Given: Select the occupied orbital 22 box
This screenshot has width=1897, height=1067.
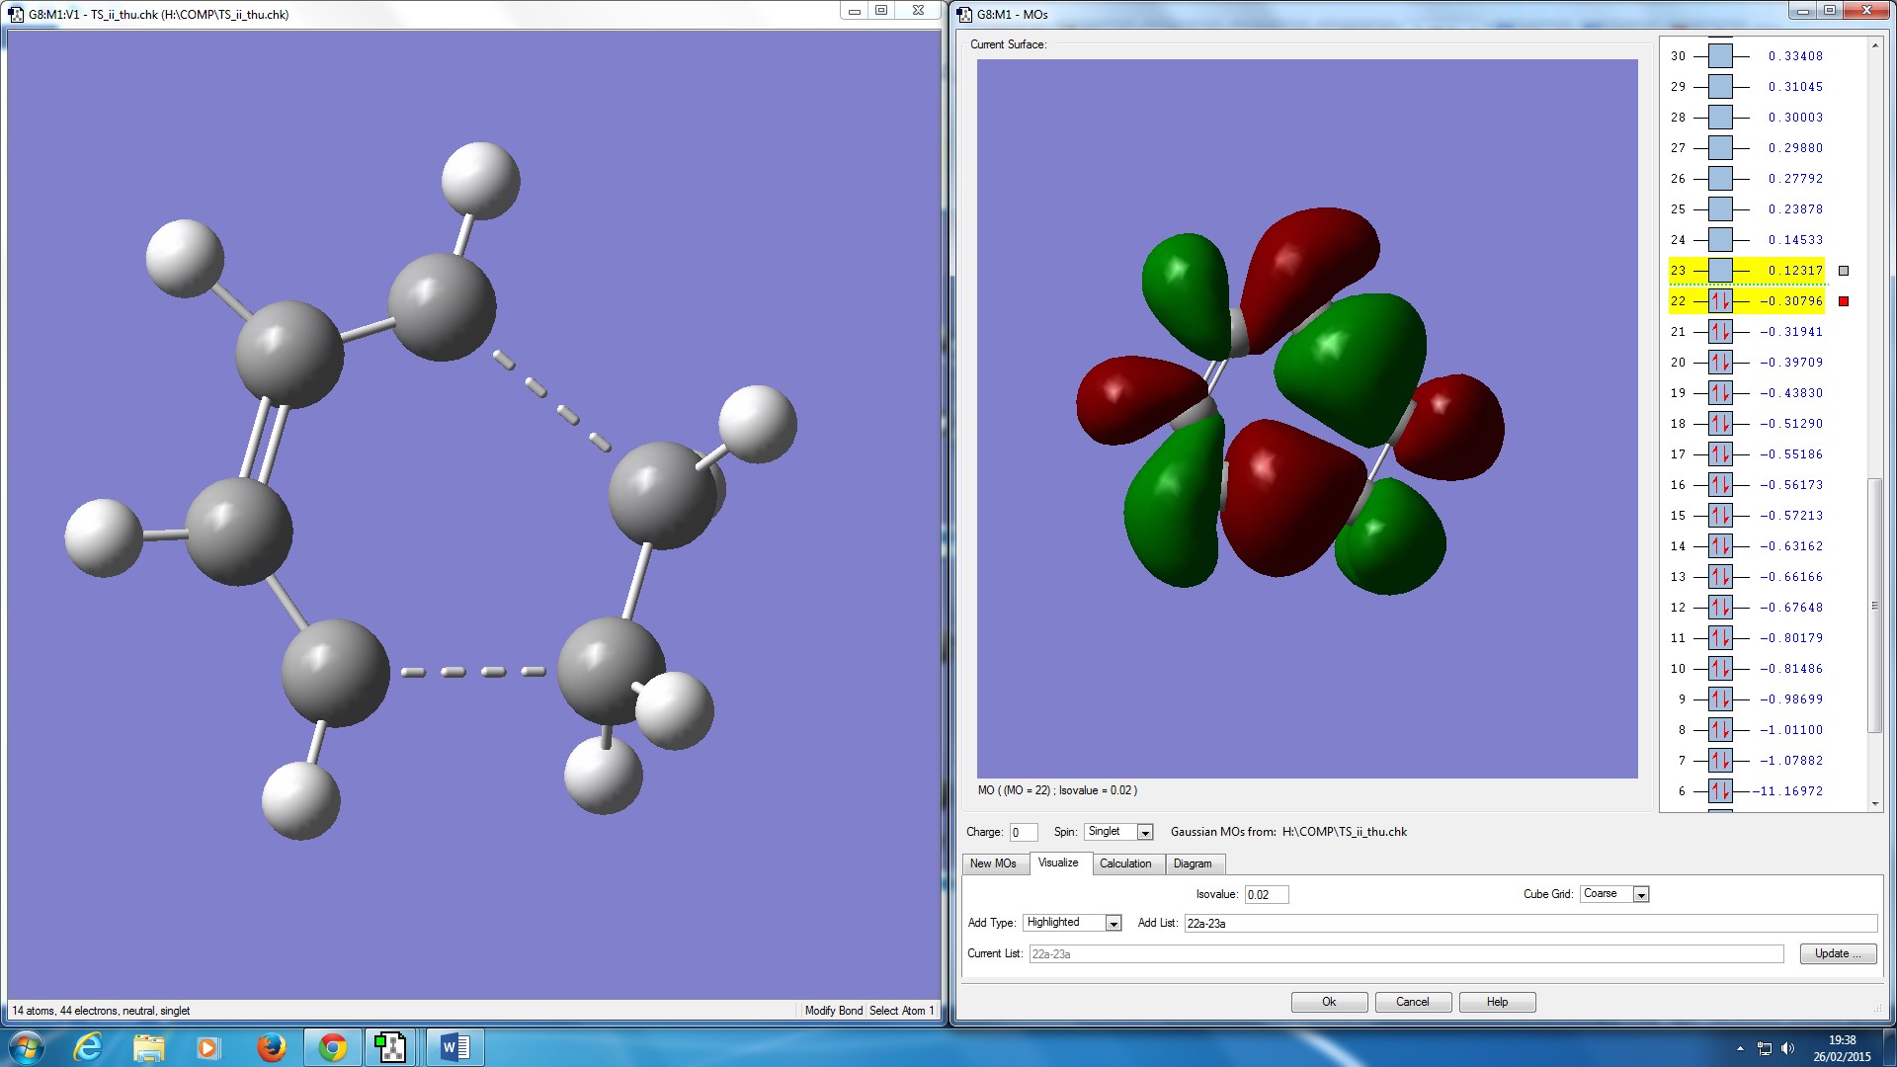Looking at the screenshot, I should (x=1720, y=301).
